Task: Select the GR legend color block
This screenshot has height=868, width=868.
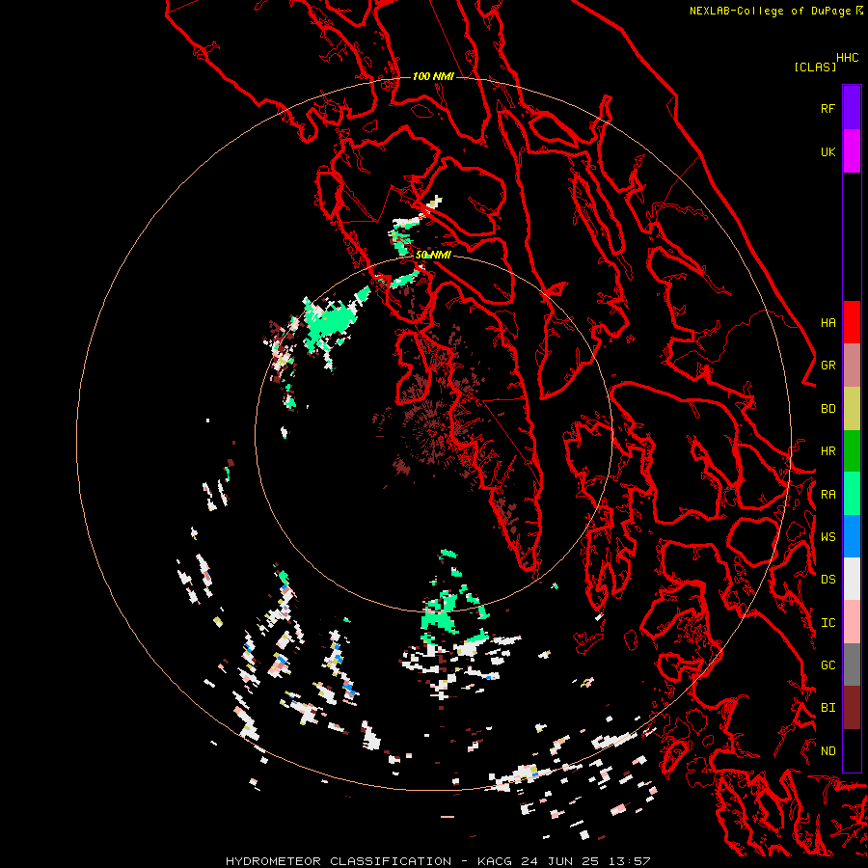Action: [x=852, y=366]
